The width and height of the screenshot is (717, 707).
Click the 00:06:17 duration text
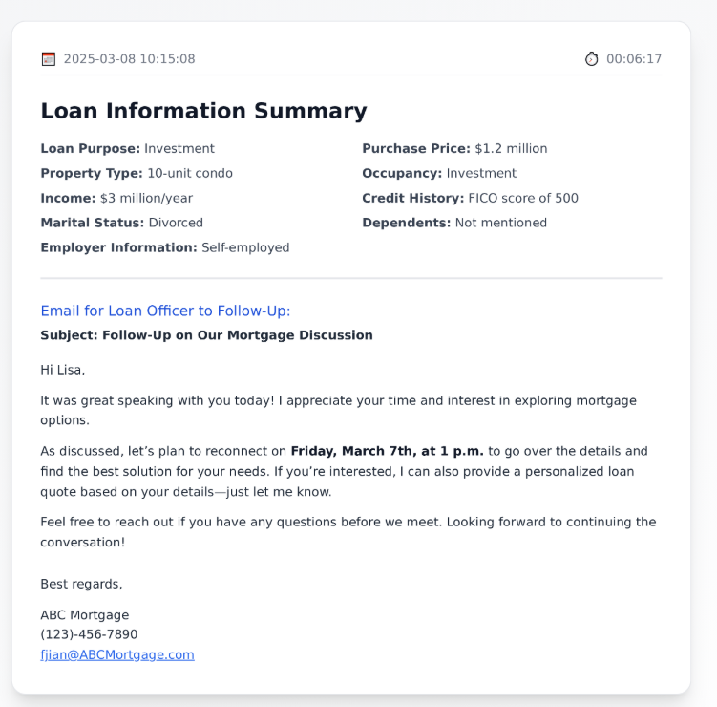click(x=634, y=59)
